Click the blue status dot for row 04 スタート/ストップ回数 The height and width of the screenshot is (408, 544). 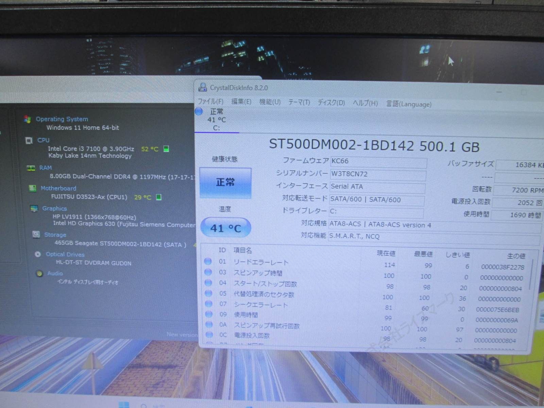[208, 283]
